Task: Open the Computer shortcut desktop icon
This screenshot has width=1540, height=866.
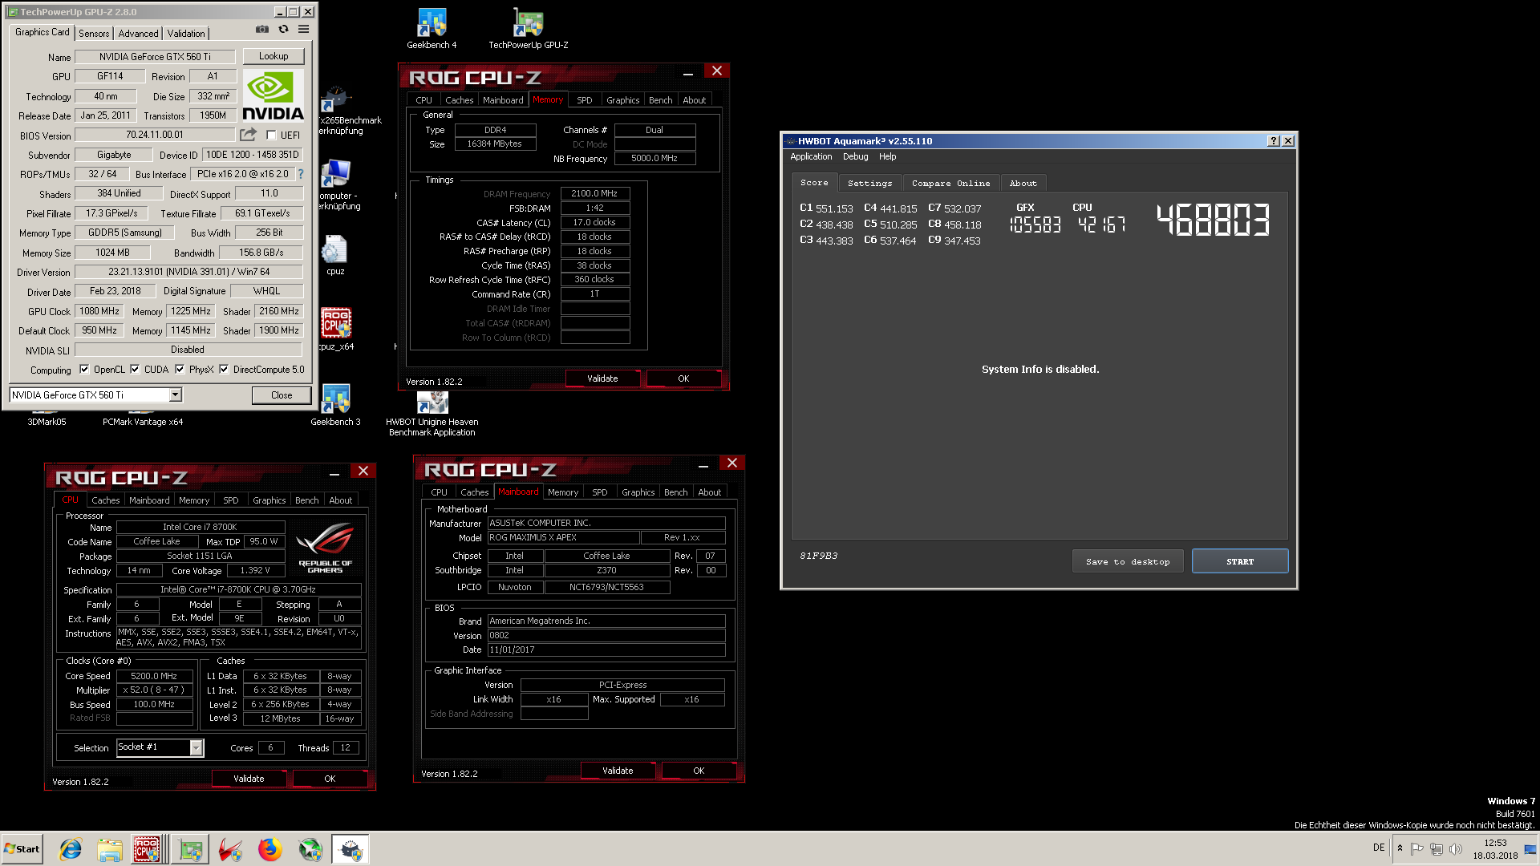Action: tap(338, 186)
